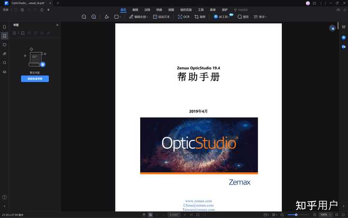Viewport: 348px width, 218px height.
Task: Toggle the bookmarks panel icon in left sidebar
Action: 4,36
